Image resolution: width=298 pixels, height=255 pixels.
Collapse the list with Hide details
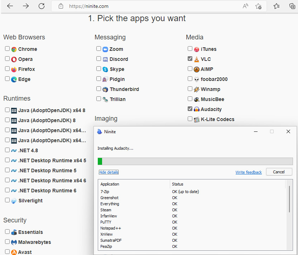pos(109,172)
